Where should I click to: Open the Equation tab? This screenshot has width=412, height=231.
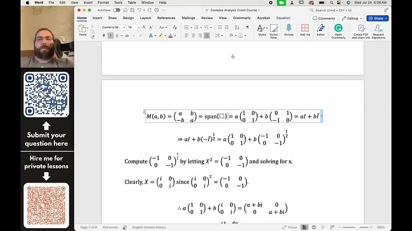pyautogui.click(x=284, y=18)
